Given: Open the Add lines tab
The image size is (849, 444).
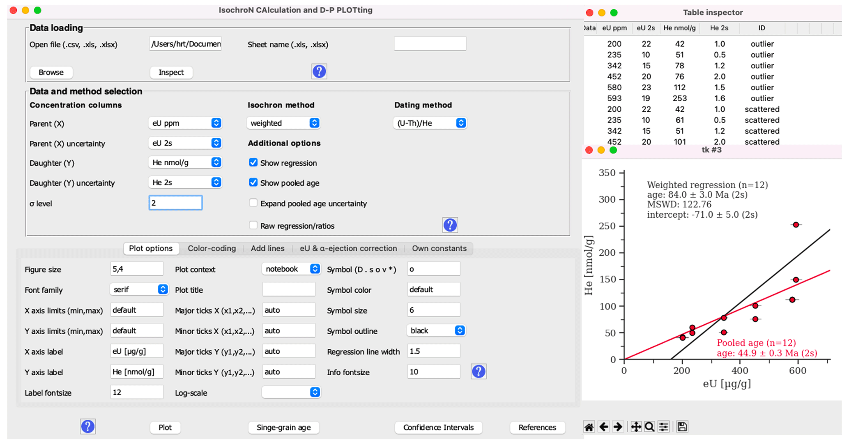Looking at the screenshot, I should [x=267, y=248].
